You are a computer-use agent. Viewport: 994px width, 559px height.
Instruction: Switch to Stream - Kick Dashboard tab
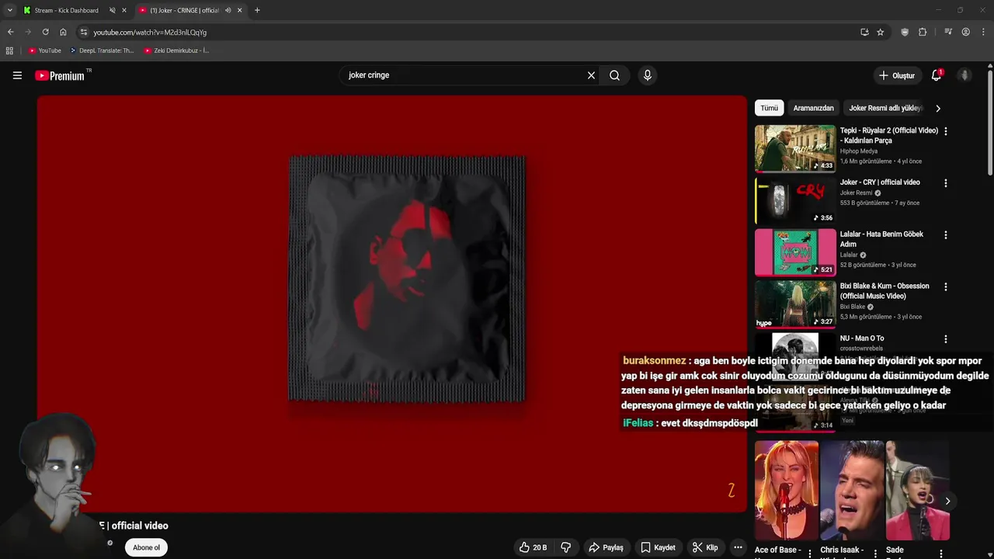(66, 10)
